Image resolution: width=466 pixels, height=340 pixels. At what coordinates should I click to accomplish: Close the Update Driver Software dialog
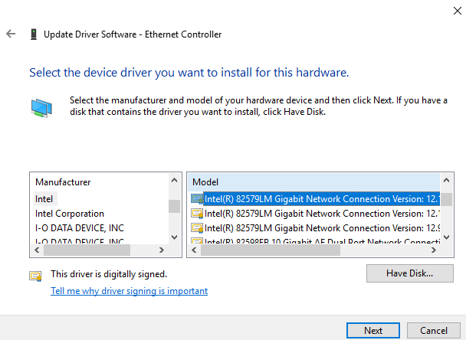458,11
